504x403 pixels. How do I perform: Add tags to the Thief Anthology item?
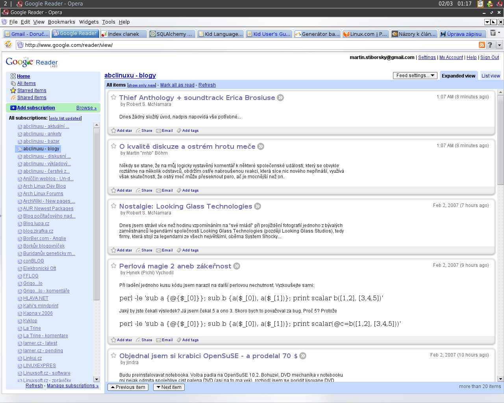point(188,131)
